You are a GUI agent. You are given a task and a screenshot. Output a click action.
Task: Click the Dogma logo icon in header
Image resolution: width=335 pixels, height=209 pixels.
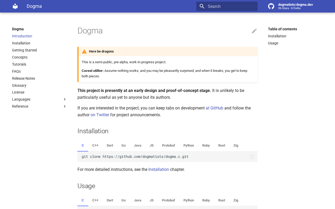(x=15, y=6)
